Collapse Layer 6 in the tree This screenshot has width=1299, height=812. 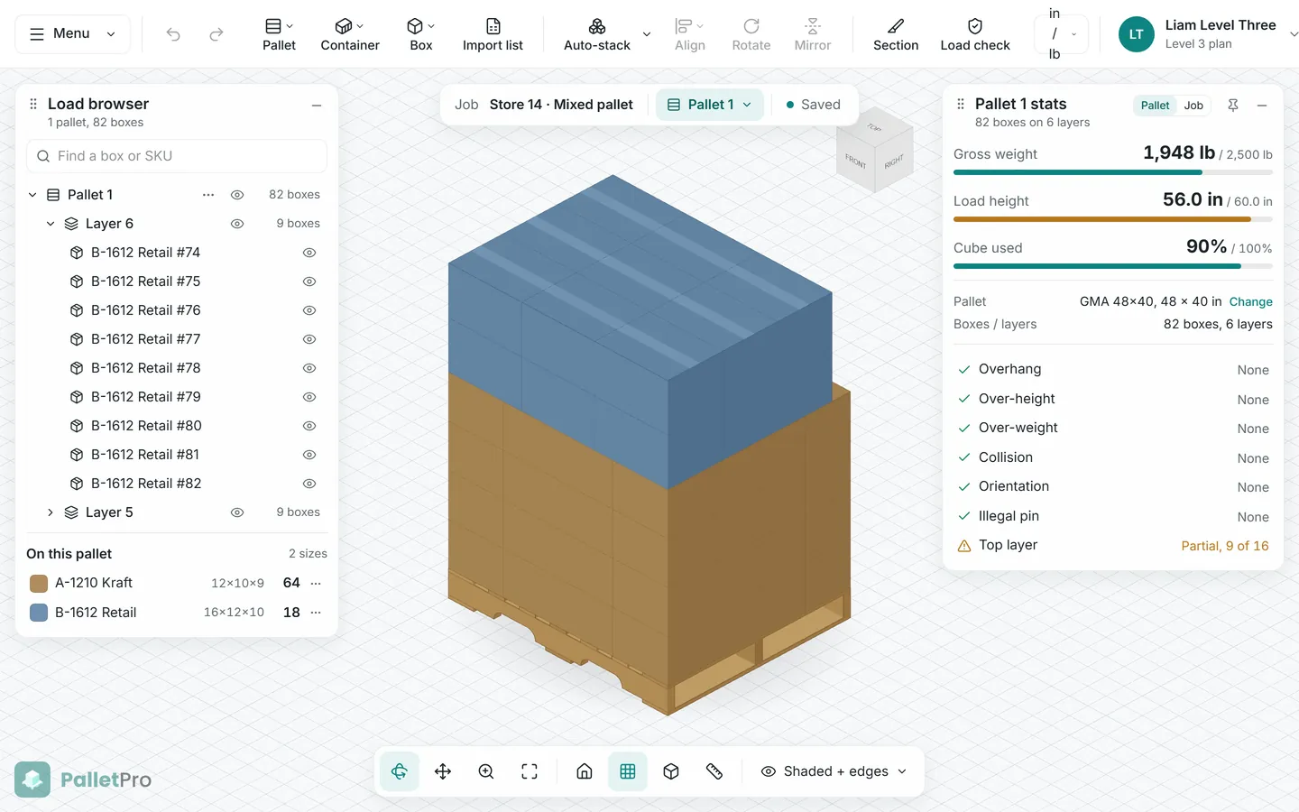[x=51, y=224]
